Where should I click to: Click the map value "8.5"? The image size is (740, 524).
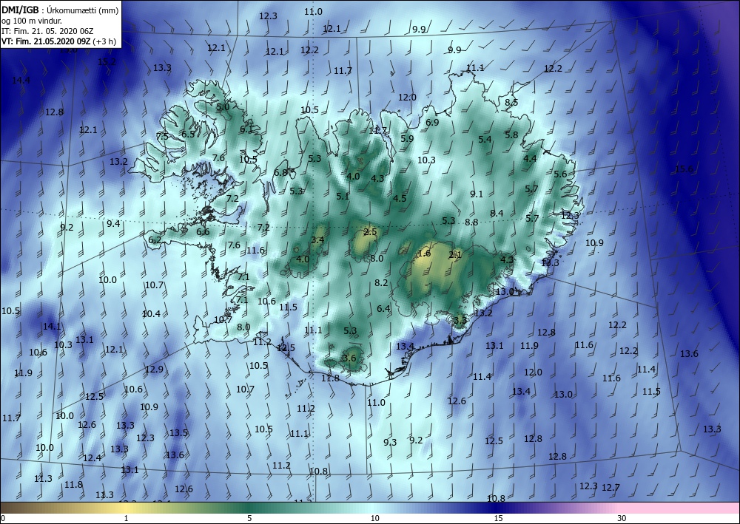511,102
